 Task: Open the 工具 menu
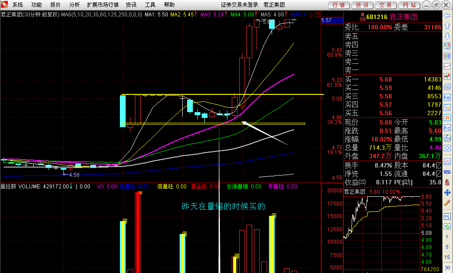coord(150,4)
